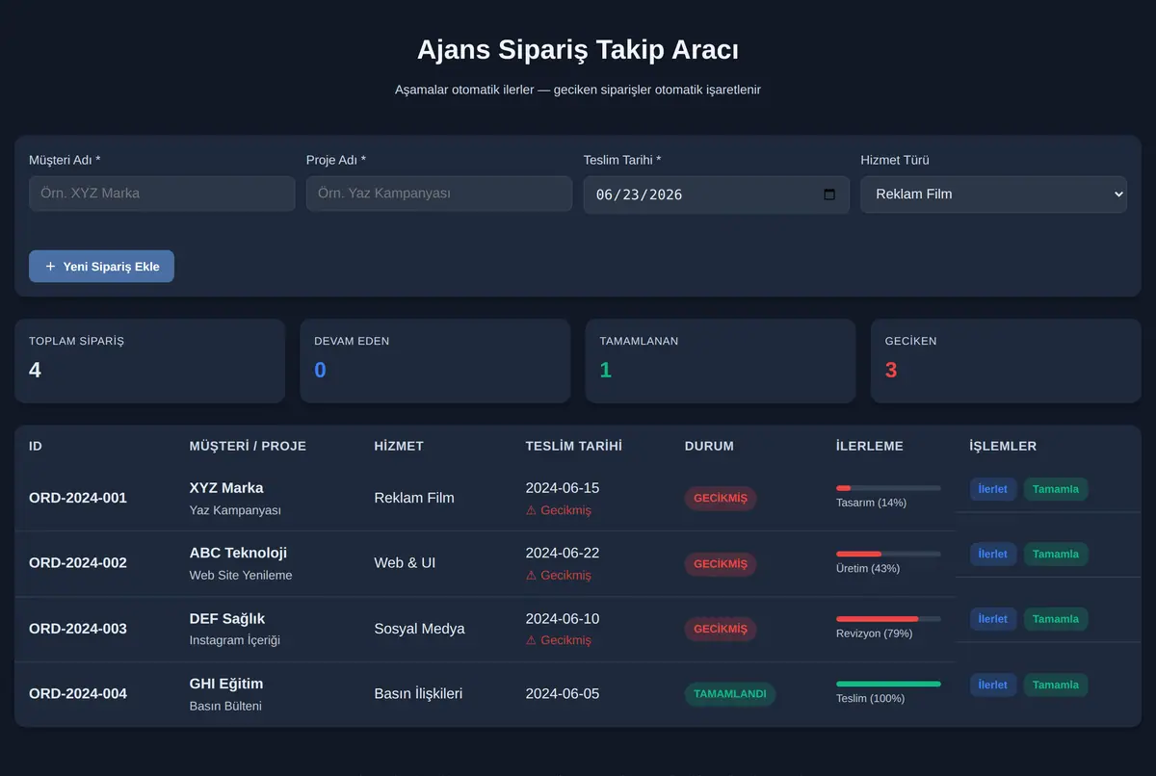Click the Teslim Tarihi date field
This screenshot has height=776, width=1156.
pyautogui.click(x=717, y=194)
